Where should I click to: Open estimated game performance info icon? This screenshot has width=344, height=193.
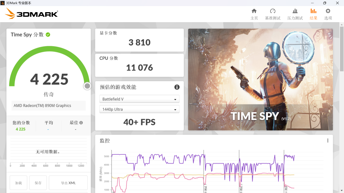(177, 87)
